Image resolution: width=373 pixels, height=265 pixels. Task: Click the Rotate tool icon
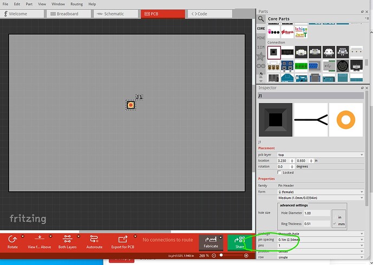(x=12, y=238)
